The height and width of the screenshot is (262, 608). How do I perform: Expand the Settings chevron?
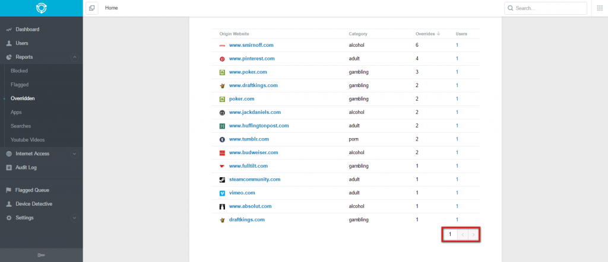point(75,218)
